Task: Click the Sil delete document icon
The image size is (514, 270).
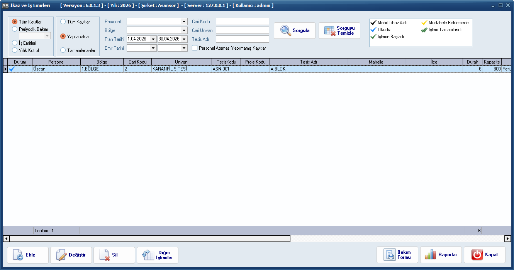Action: 105,255
